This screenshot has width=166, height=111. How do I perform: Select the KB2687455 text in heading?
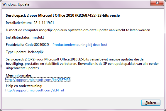coord(86,15)
